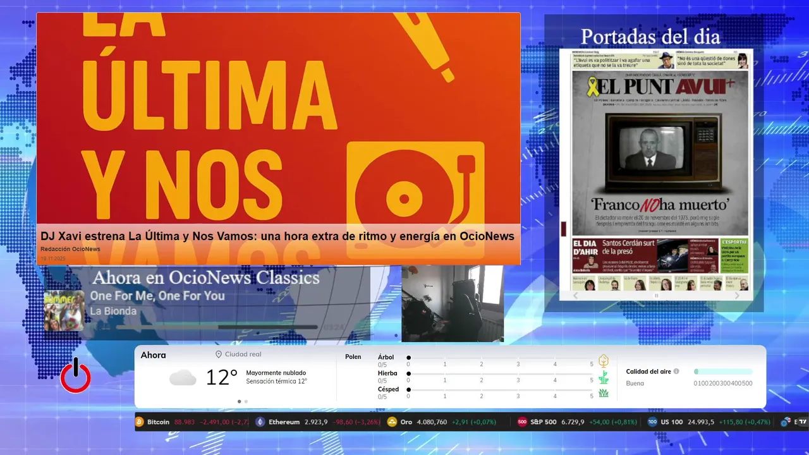Click the red power button icon
809x455 pixels.
(x=76, y=376)
